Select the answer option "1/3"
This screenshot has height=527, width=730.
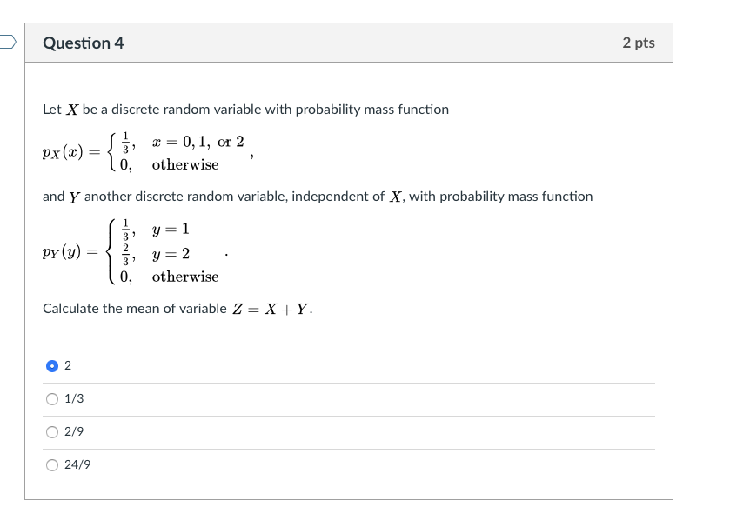[53, 399]
